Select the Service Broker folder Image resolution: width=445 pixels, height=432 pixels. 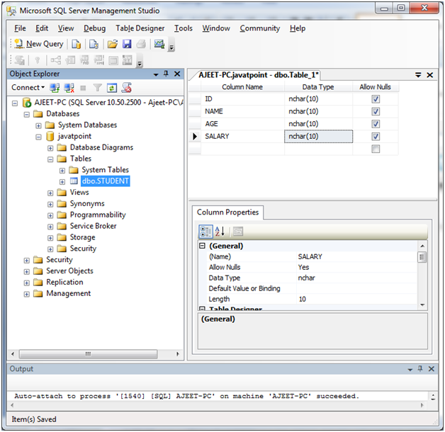point(93,226)
